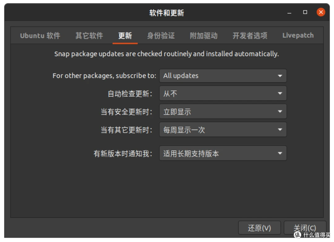
Task: Click the arrow on the All updates selector
Action: tap(280, 76)
